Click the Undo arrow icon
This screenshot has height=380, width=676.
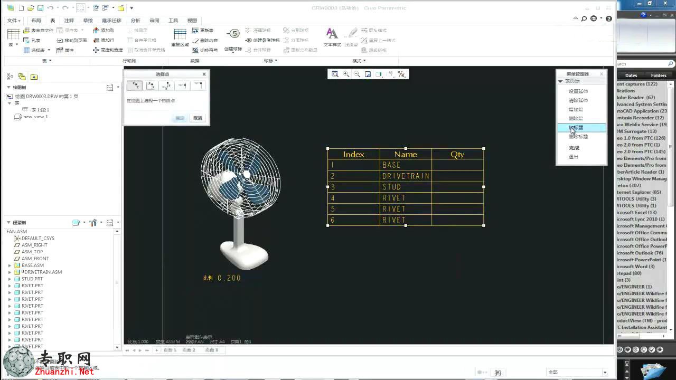(50, 8)
